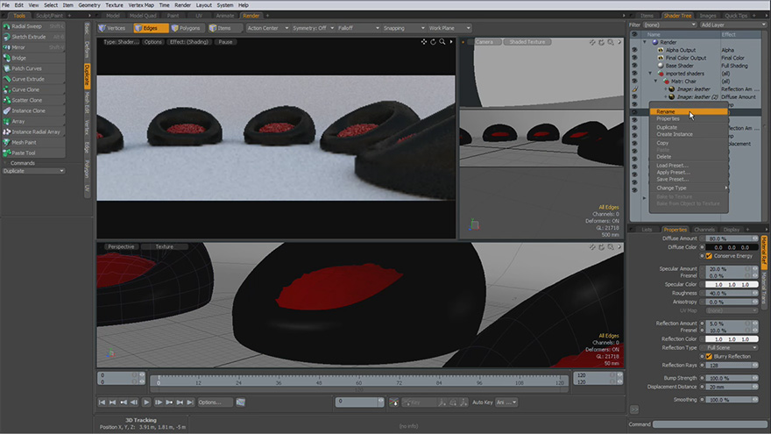Open the Filter (none) dropdown
Screen dimensions: 771x434
point(669,25)
